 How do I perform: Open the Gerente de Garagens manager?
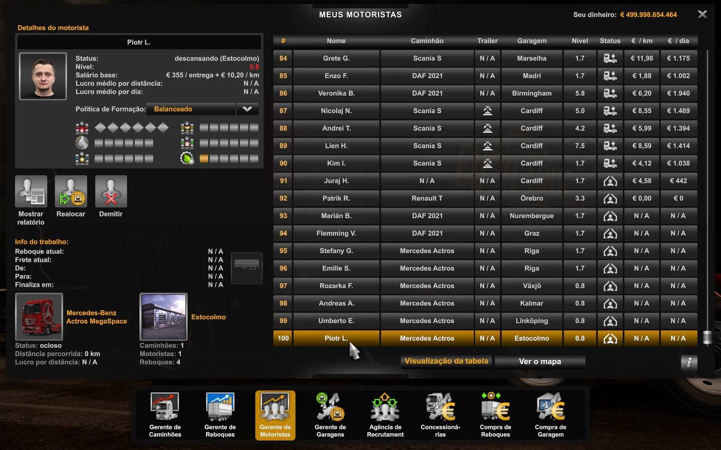330,414
